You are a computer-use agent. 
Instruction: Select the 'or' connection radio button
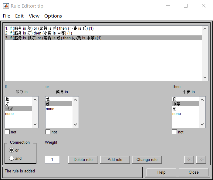pyautogui.click(x=12, y=150)
